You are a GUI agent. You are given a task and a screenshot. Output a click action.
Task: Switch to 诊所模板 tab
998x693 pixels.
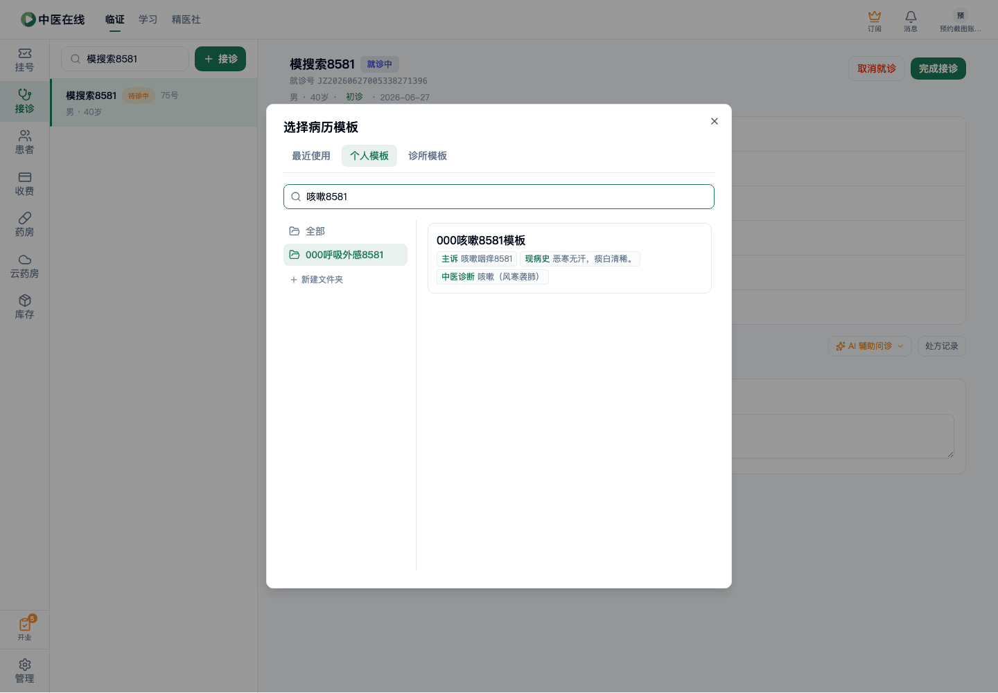(x=428, y=156)
